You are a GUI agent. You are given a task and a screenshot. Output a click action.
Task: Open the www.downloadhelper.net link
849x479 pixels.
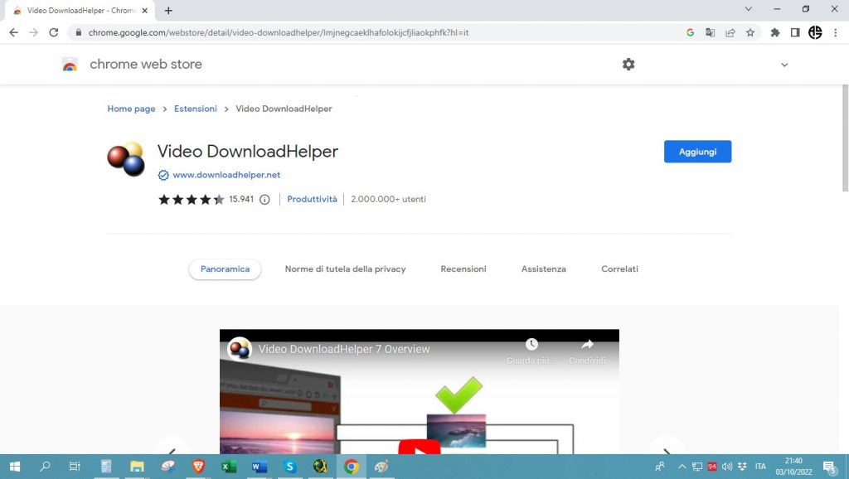226,175
